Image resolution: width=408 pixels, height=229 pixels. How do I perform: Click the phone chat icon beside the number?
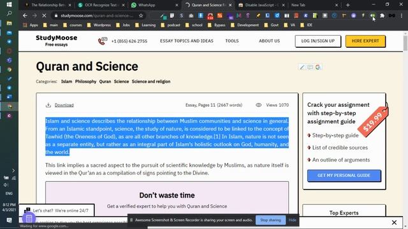tap(102, 41)
